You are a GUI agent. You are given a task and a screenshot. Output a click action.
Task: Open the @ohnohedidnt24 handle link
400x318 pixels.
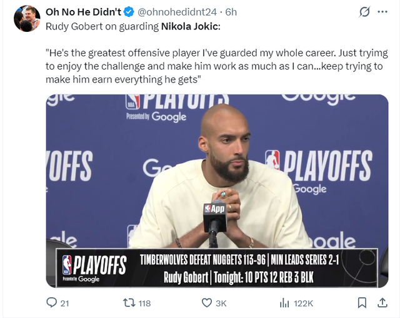[177, 12]
